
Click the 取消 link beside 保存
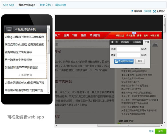coord(151,131)
